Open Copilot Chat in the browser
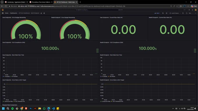The width and height of the screenshot is (198, 111). click(x=194, y=6)
